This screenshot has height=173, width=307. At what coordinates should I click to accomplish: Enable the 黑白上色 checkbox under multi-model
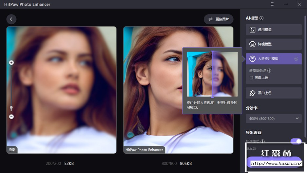251,77
